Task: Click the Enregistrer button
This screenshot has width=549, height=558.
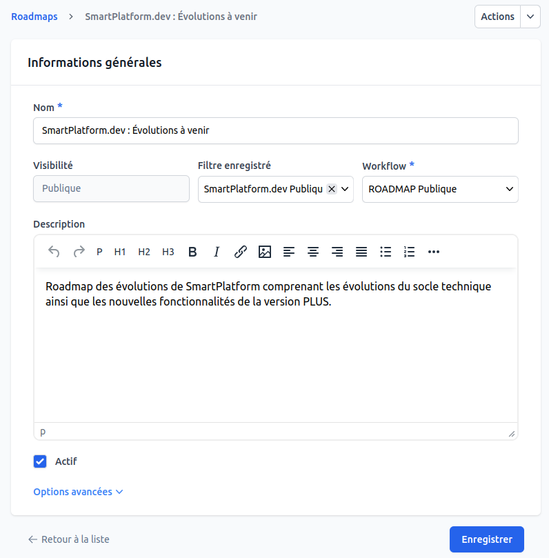Action: (486, 539)
